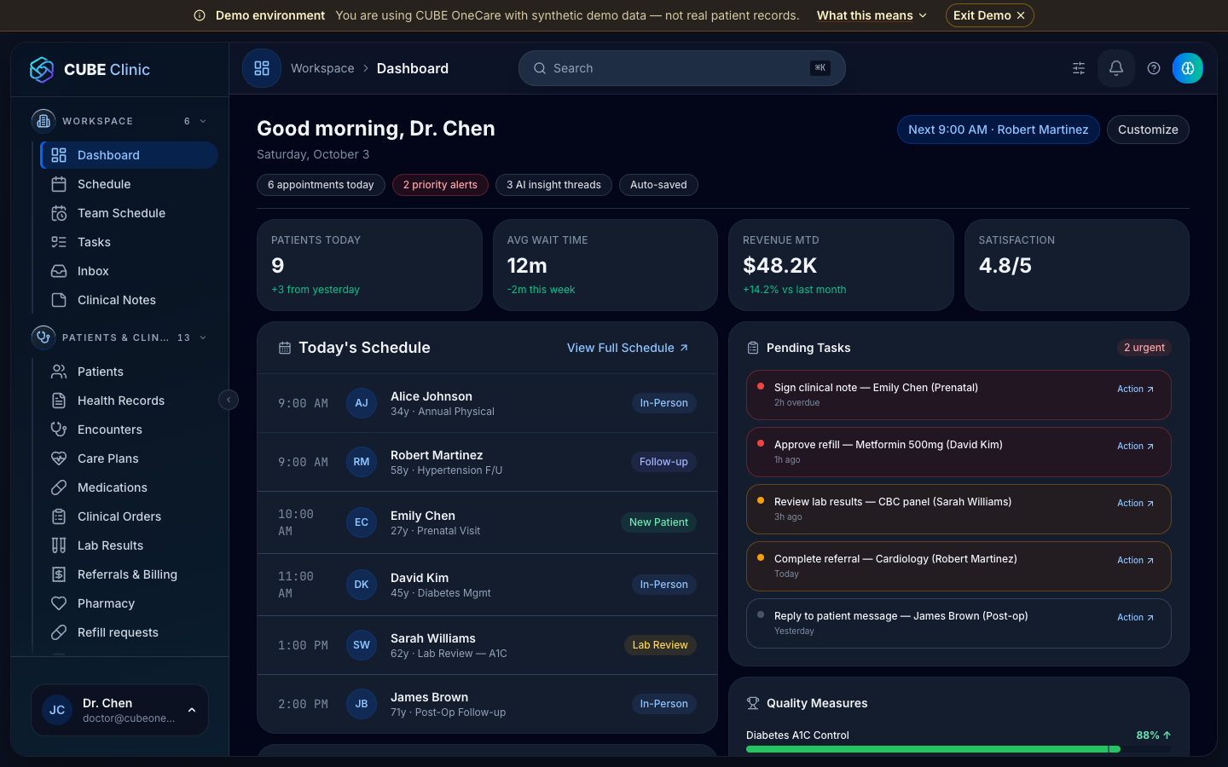
Task: Click the Diabetes A1C Control progress bar
Action: pos(959,749)
